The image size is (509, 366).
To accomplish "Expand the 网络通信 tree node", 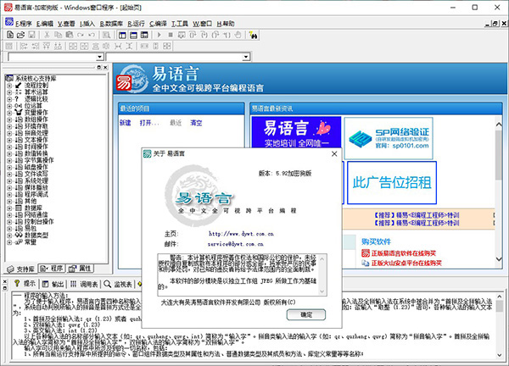I will point(9,215).
